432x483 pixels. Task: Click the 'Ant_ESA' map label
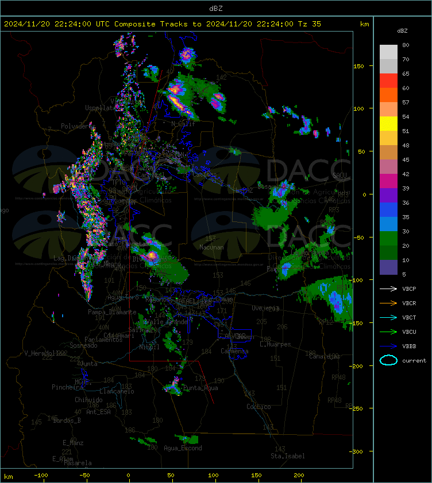click(x=98, y=412)
